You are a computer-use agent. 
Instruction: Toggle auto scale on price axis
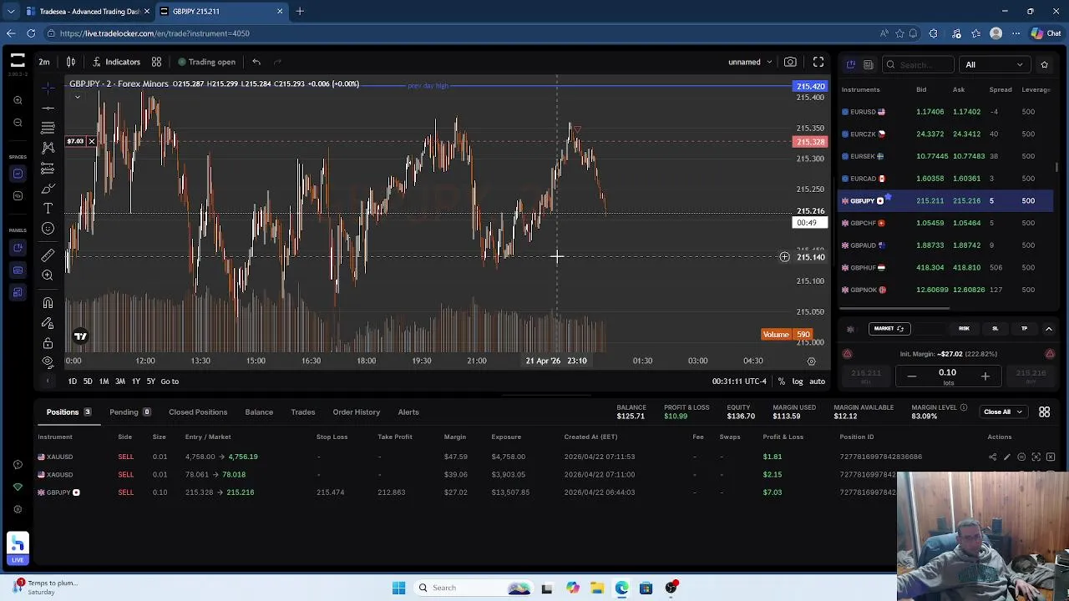817,381
